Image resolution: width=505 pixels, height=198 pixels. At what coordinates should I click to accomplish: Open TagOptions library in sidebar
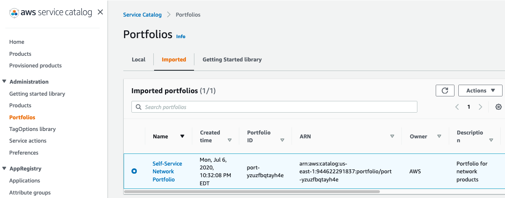(33, 129)
